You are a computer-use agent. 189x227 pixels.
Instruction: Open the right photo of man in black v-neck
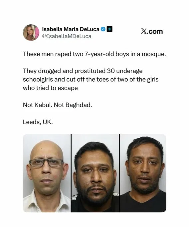[143, 173]
